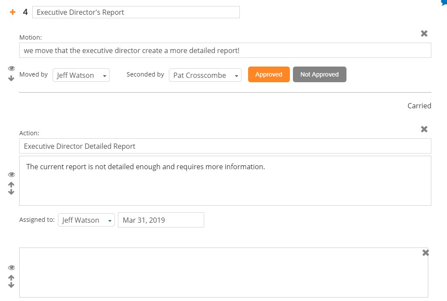Click the Action: label
Screen dimensions: 447x301
tap(29, 133)
